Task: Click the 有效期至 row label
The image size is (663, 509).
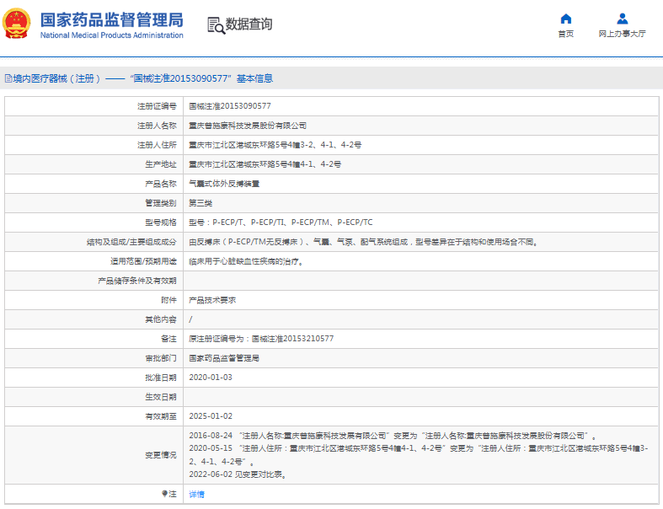Action: point(161,416)
